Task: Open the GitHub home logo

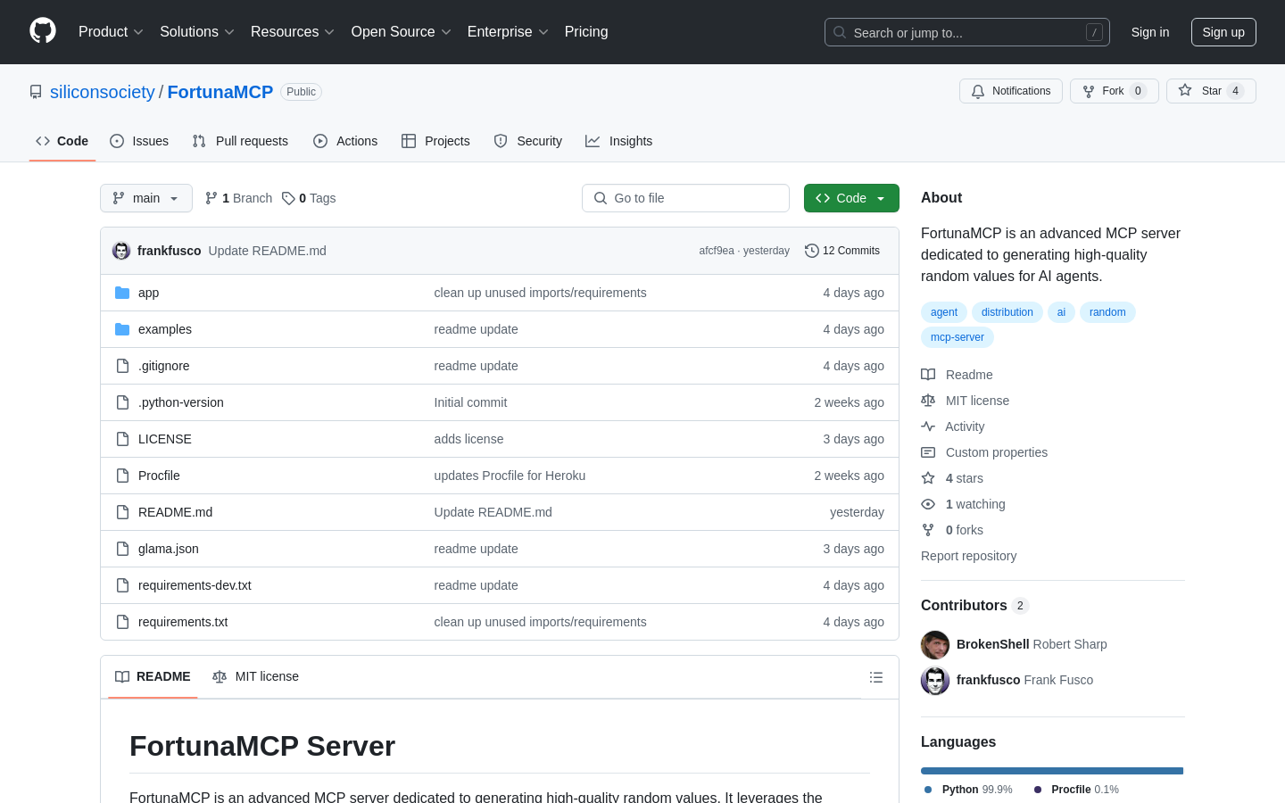Action: click(x=43, y=31)
